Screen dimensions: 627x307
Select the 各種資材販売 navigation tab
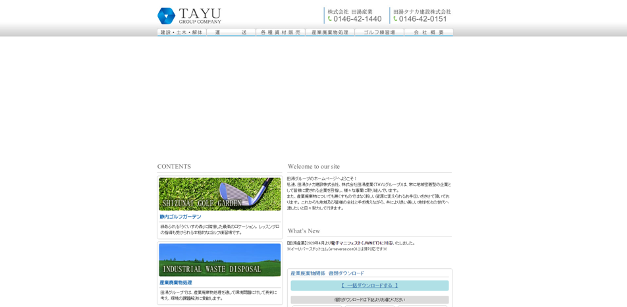coord(281,32)
